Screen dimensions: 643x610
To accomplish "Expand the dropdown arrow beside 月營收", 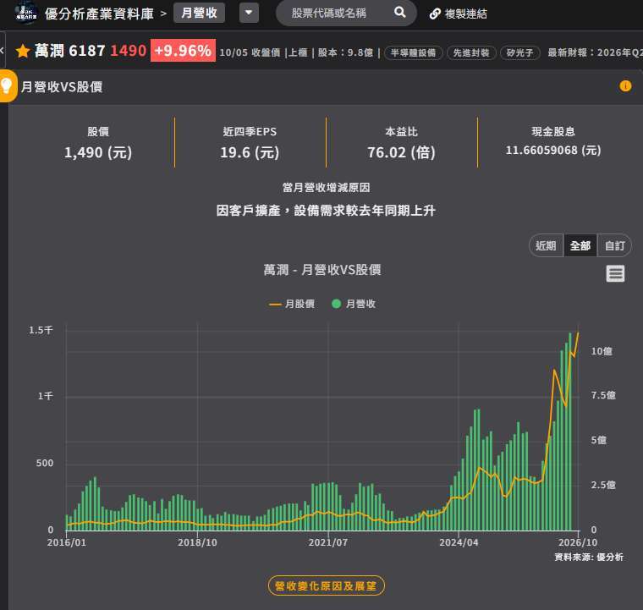I will 249,13.
